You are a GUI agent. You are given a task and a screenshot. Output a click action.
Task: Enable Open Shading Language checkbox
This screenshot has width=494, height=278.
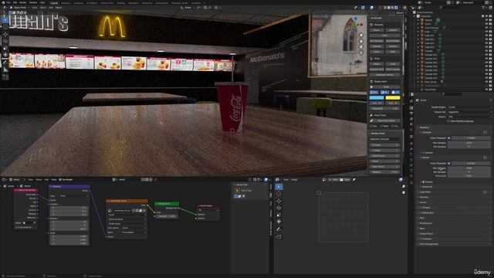tap(448, 121)
